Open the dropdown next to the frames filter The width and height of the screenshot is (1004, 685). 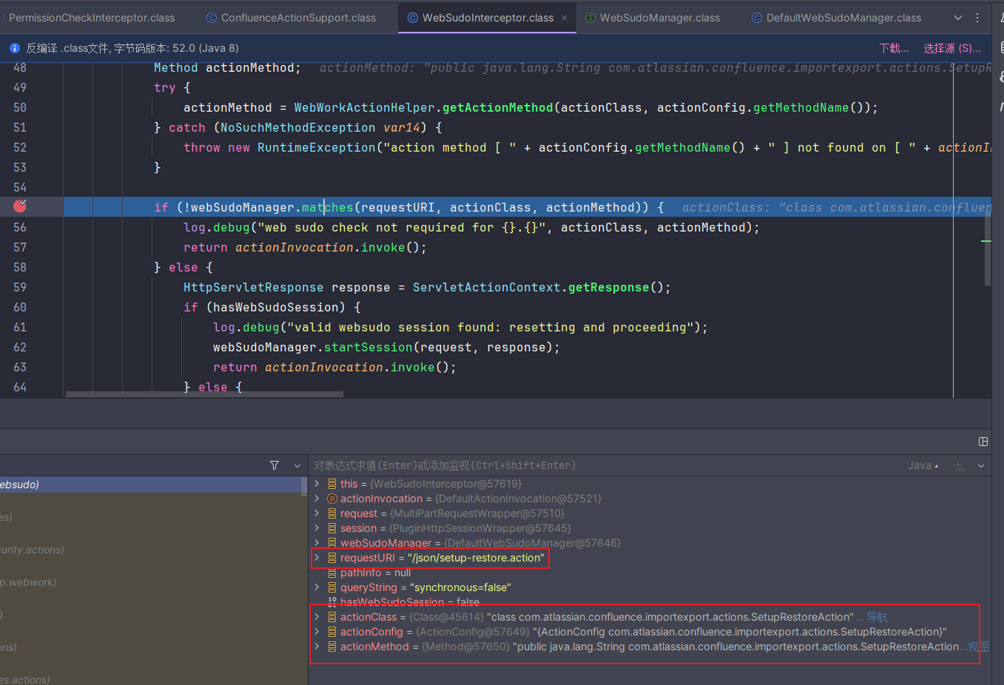pyautogui.click(x=297, y=465)
